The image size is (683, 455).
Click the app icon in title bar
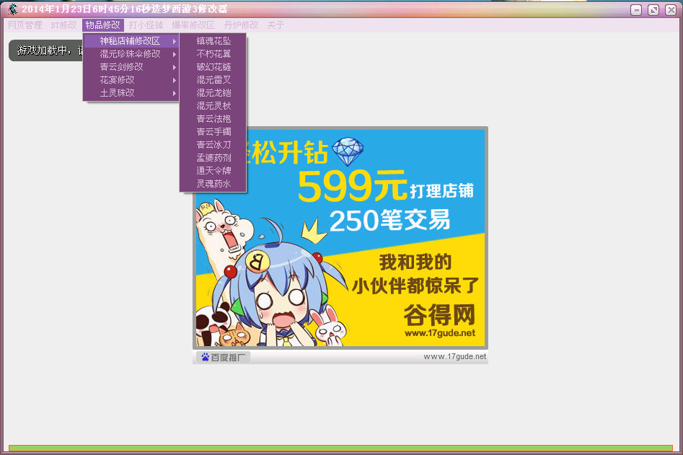(x=13, y=9)
